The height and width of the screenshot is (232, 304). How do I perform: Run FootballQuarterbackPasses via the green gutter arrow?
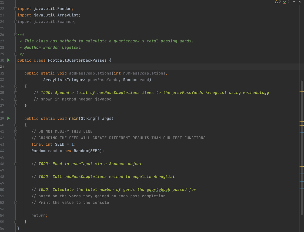pos(8,60)
